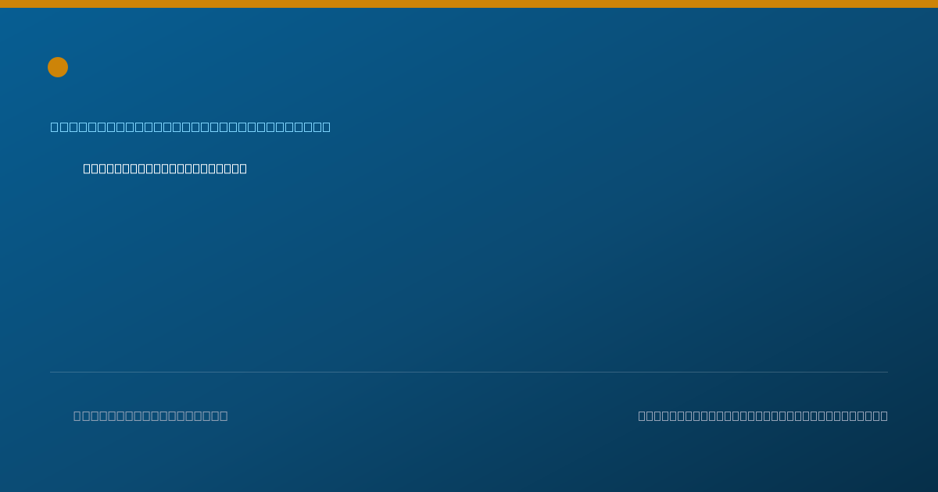Screen dimensions: 938x492
Task: Click the white indented text line
Action: pos(165,169)
